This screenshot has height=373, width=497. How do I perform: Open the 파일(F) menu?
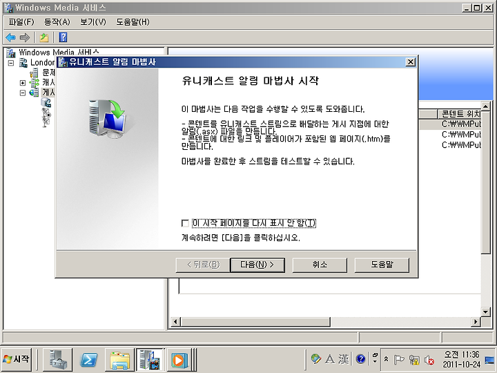pyautogui.click(x=21, y=22)
